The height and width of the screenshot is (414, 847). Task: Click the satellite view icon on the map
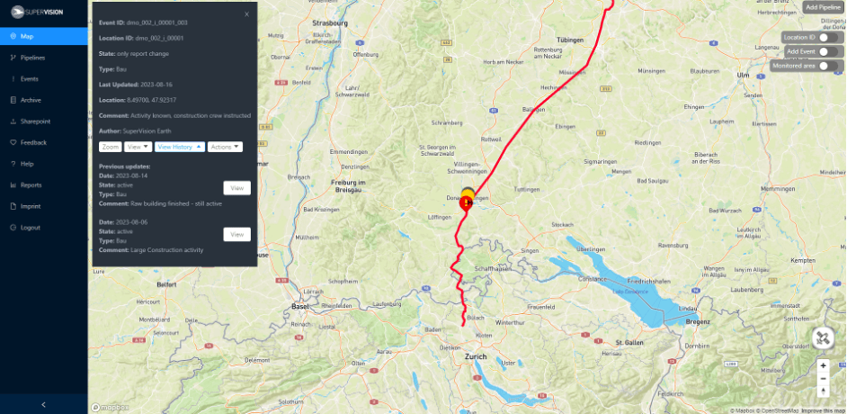[x=823, y=339]
